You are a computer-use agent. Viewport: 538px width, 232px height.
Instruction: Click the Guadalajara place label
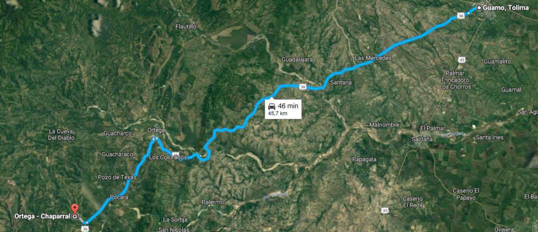(297, 59)
